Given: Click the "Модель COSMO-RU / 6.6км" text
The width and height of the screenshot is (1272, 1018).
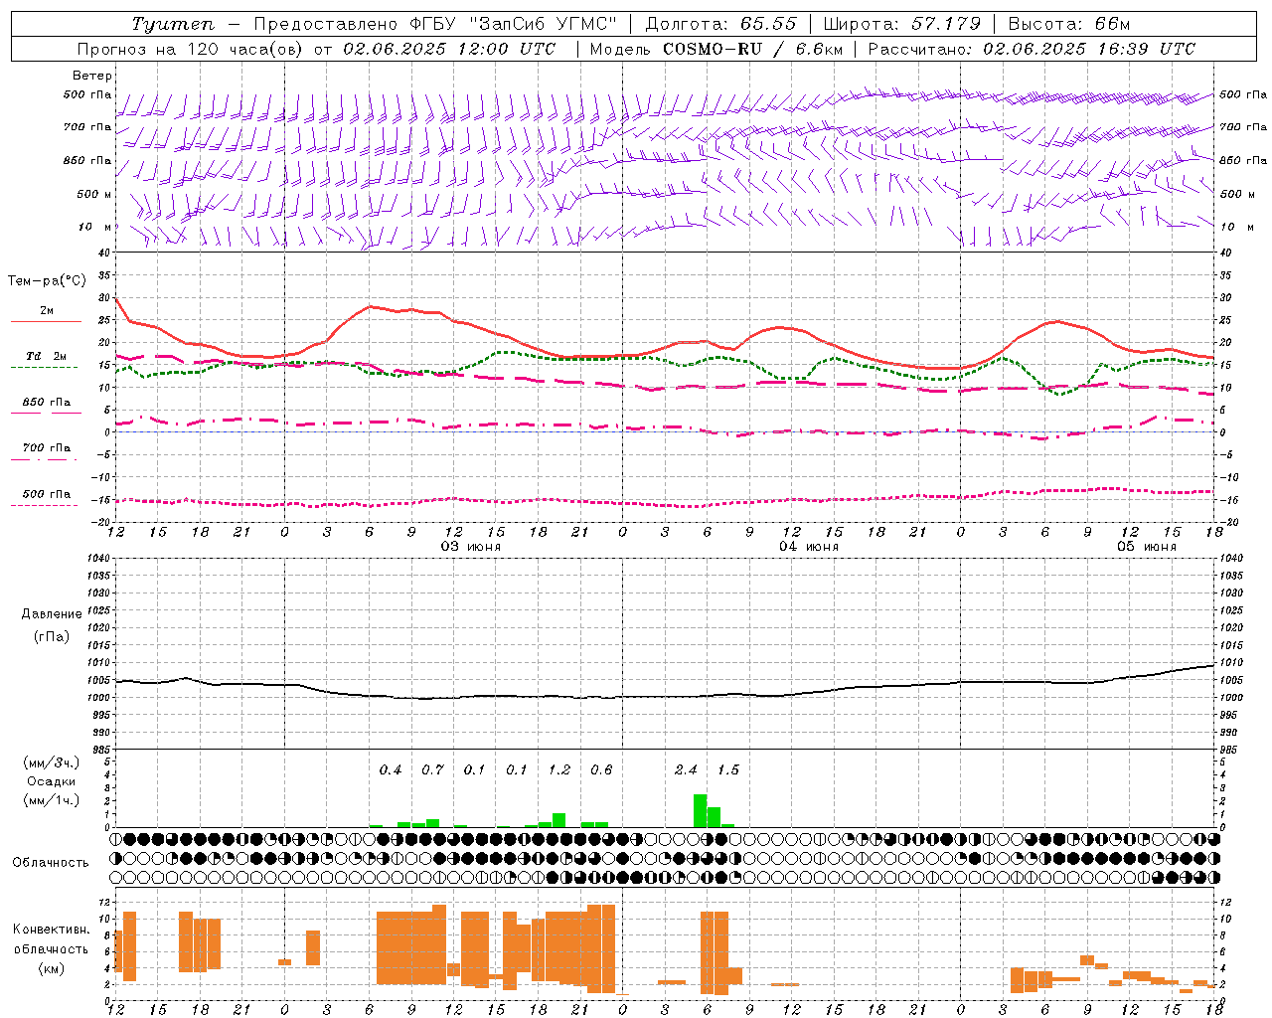Looking at the screenshot, I should coord(716,49).
